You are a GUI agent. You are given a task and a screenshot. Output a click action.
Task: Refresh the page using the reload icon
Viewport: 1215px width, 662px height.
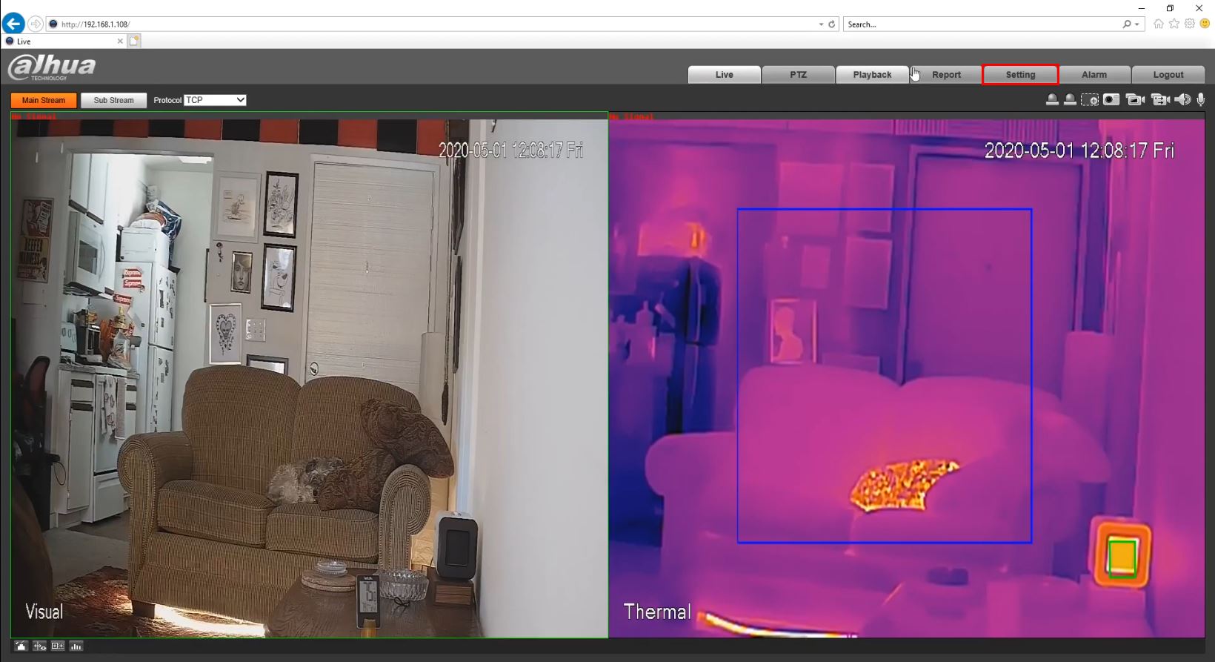tap(832, 24)
